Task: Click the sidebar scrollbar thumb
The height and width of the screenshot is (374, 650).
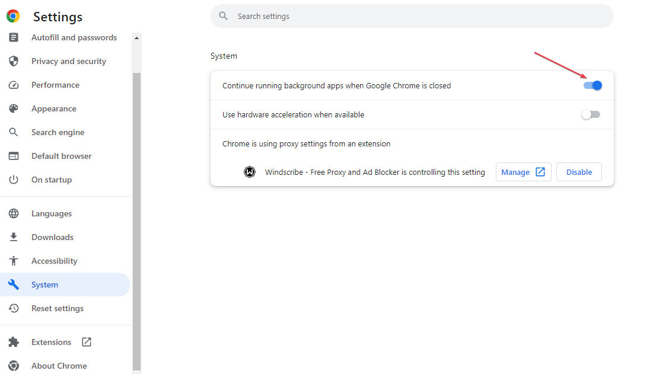Action: click(136, 221)
